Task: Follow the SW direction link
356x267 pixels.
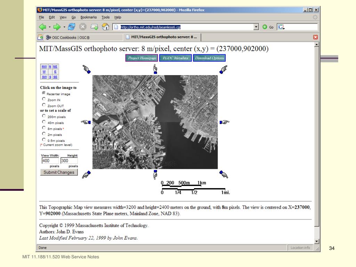Action: coord(44,77)
